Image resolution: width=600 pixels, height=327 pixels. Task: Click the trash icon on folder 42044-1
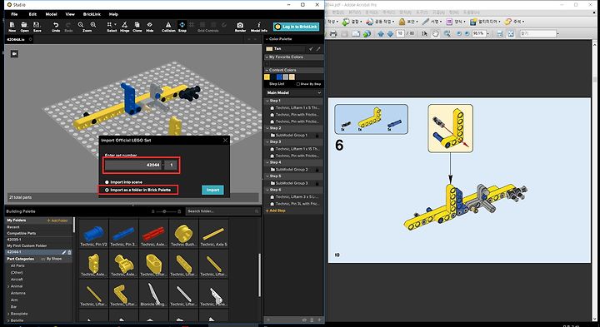point(69,252)
